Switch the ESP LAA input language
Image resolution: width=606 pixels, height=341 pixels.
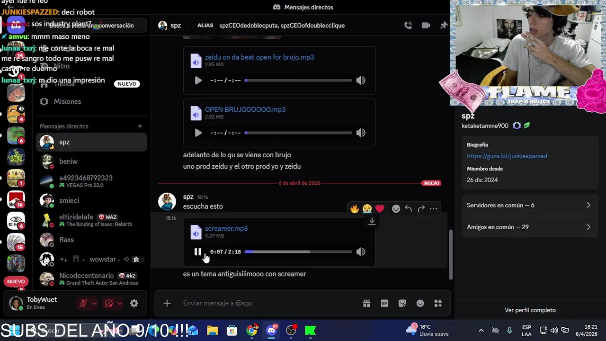pos(526,331)
